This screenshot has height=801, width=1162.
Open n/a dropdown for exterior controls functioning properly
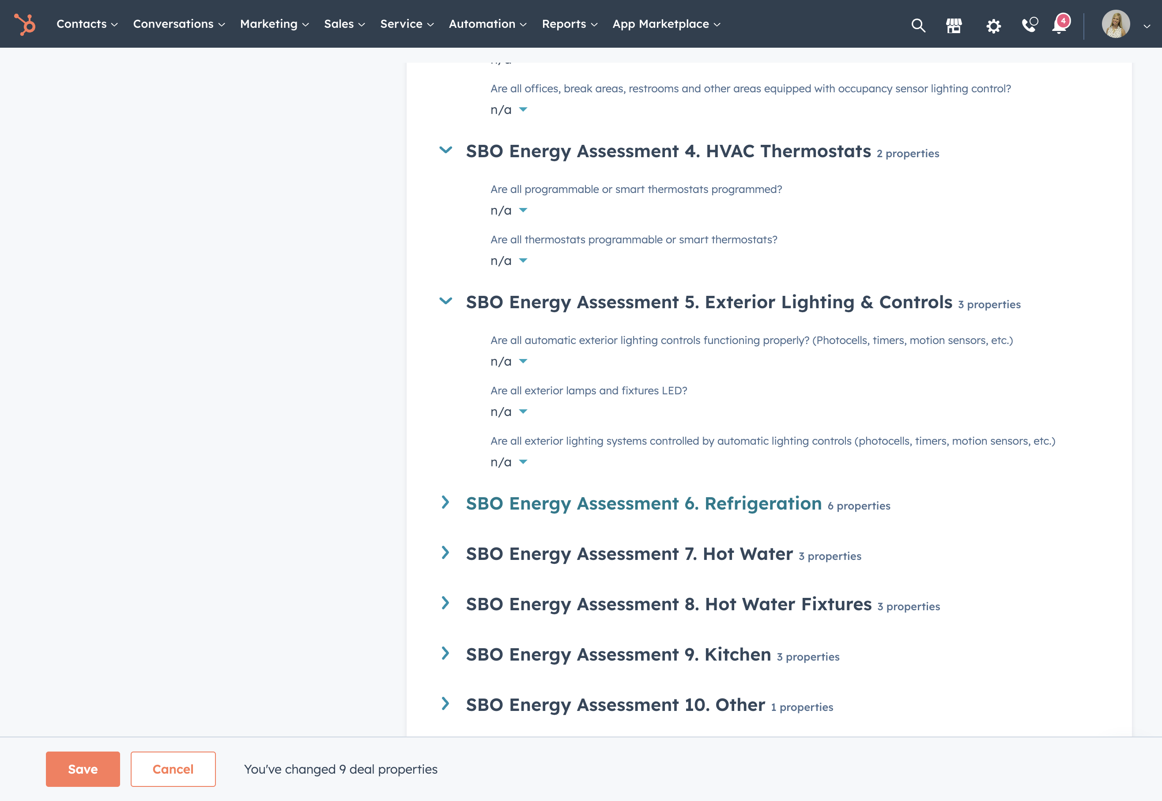pyautogui.click(x=509, y=362)
